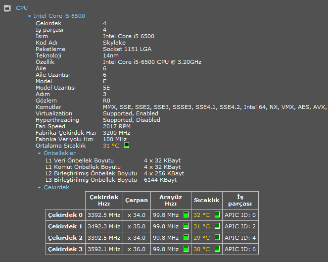Click the Çekirdek 1 temperature graph icon
Image resolution: width=328 pixels, height=262 pixels.
(217, 226)
